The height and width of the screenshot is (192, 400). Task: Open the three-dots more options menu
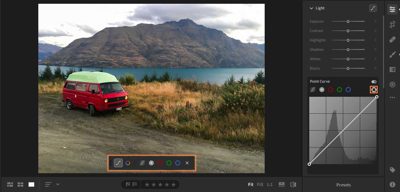[392, 97]
